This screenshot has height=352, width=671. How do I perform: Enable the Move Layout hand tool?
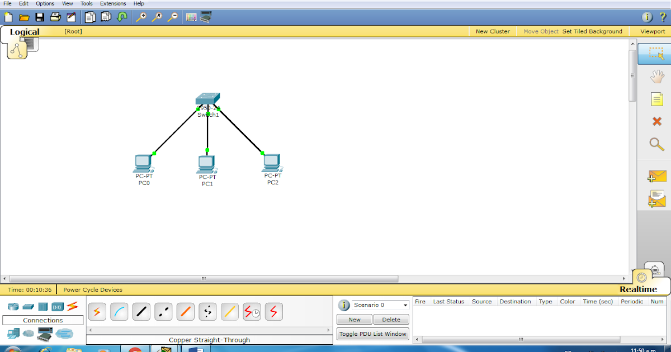tap(656, 76)
